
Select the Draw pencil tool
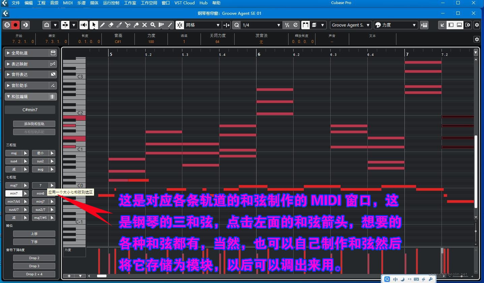[x=102, y=25]
